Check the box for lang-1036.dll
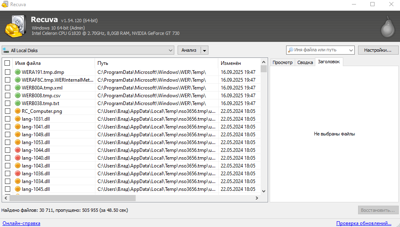400x227 pixels. coord(8,174)
